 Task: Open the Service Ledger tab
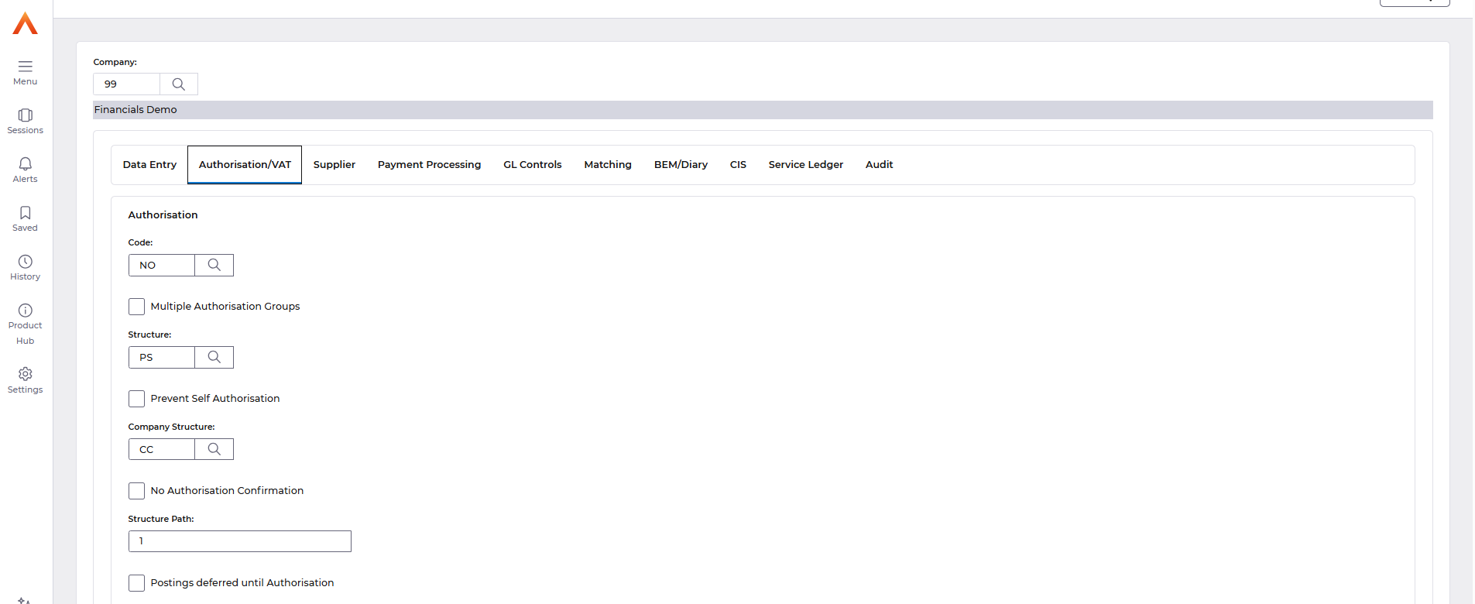point(806,165)
